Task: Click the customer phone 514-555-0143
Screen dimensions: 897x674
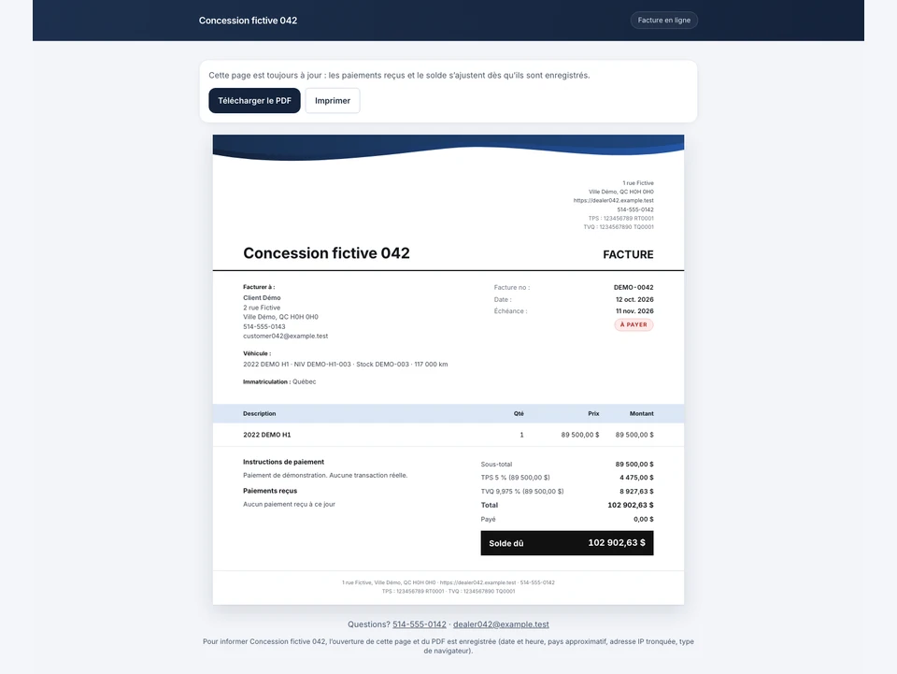Action: click(x=263, y=326)
